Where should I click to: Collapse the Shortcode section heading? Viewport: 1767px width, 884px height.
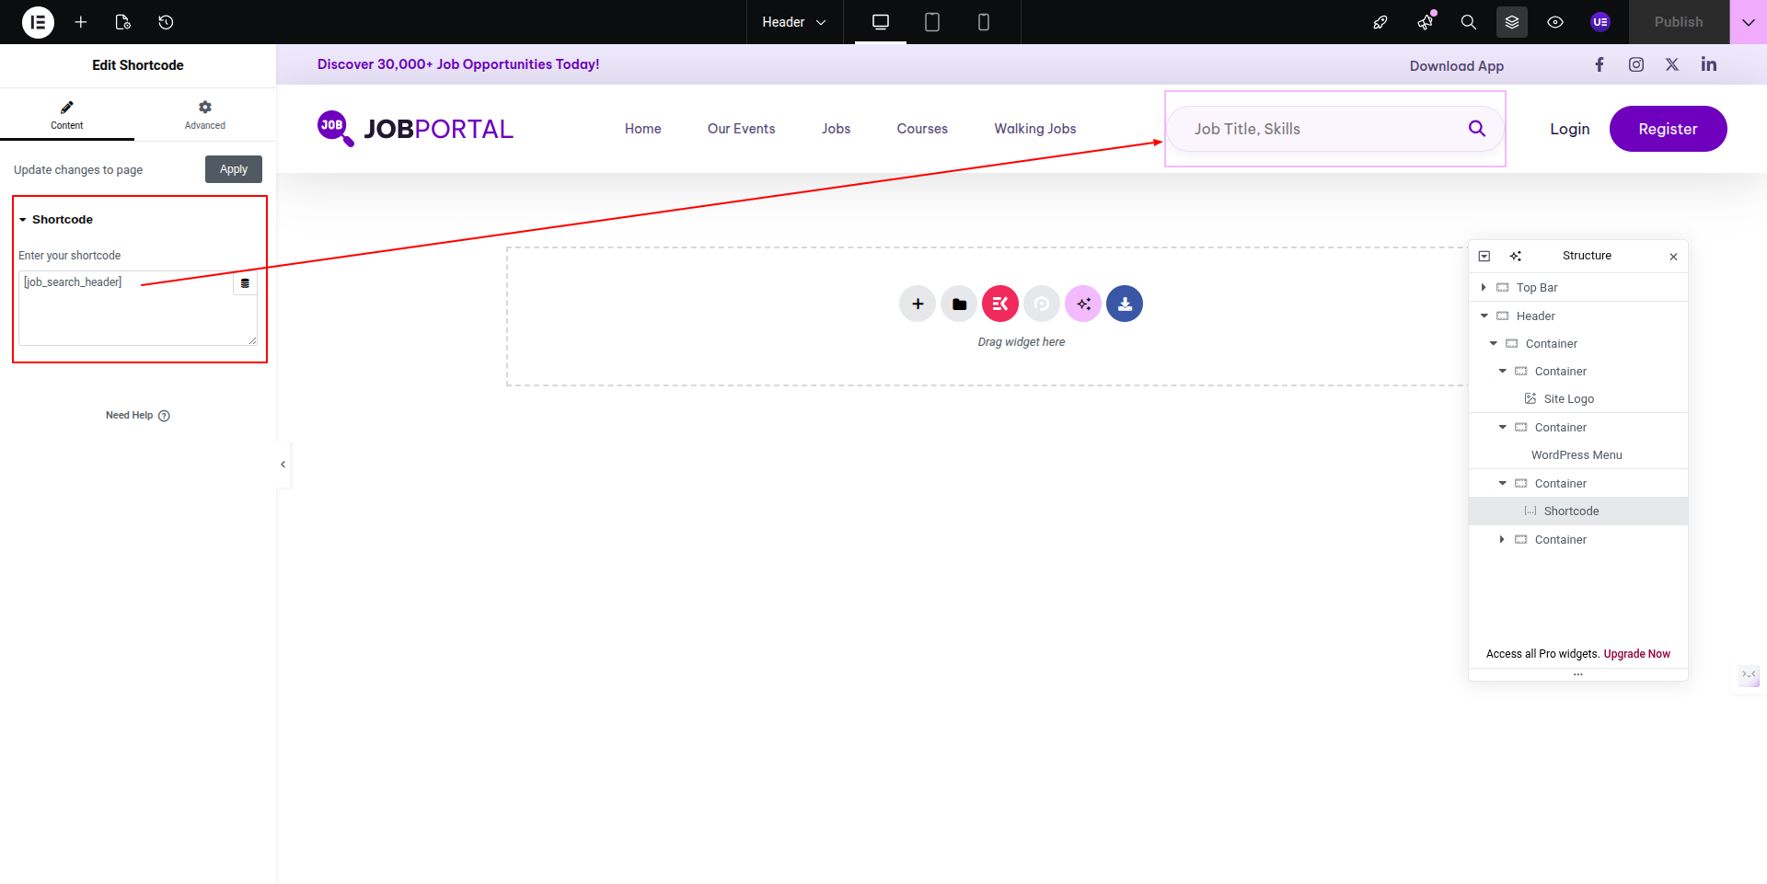tap(62, 220)
